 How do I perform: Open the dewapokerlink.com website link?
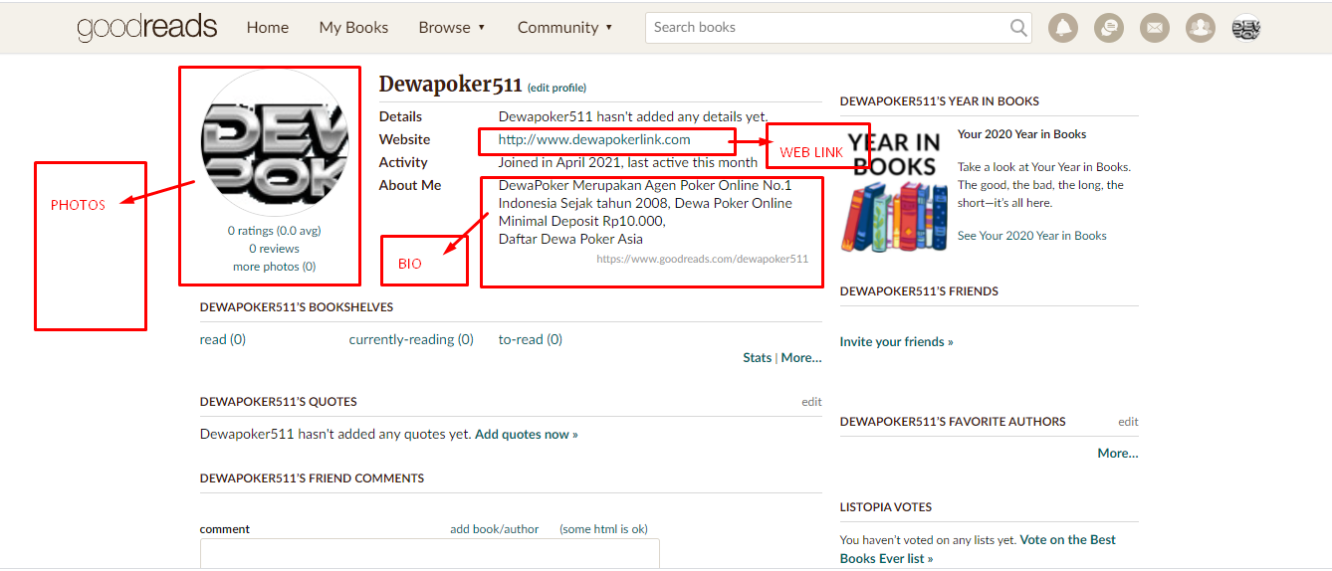coord(593,139)
